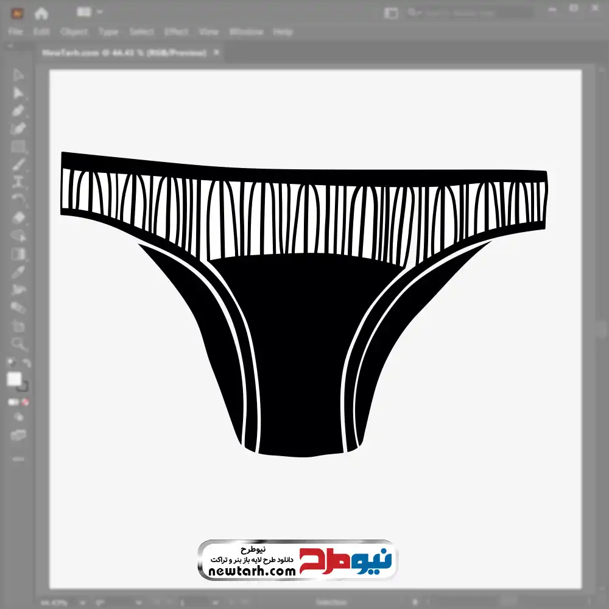
Task: Choose the Rectangle shape tool
Action: 18,147
